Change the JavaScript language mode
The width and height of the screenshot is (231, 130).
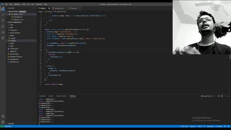(x=210, y=126)
